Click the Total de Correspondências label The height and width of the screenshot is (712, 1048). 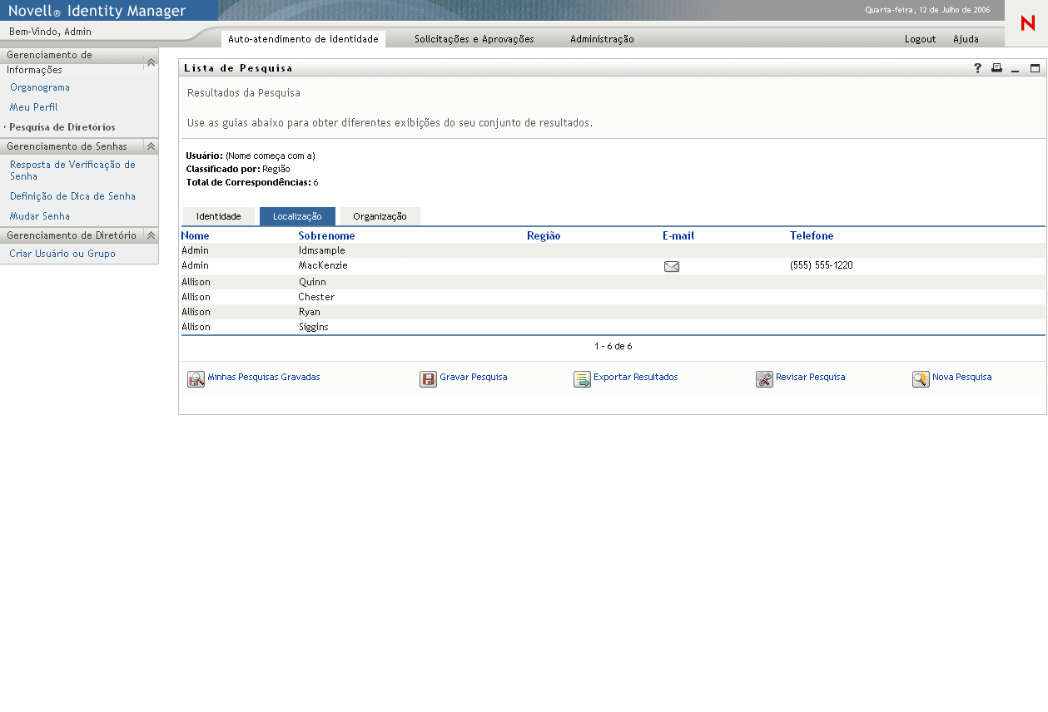tap(248, 182)
